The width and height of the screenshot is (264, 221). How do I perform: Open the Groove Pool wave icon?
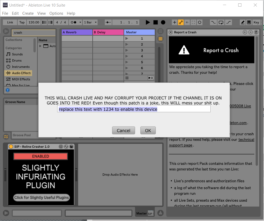pos(6,137)
